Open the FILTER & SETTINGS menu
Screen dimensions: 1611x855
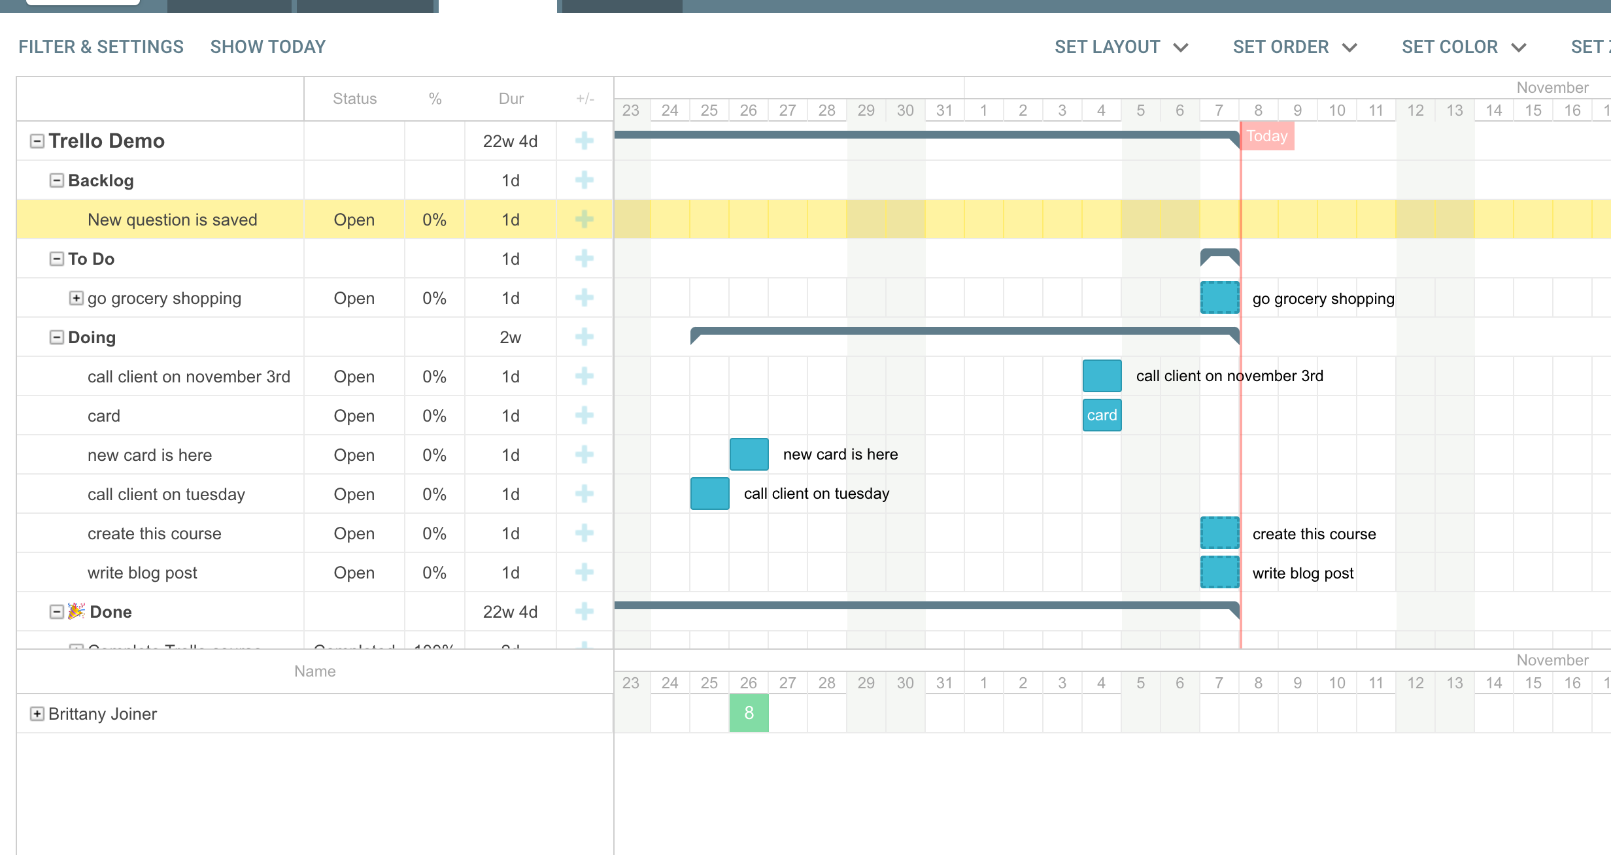101,46
